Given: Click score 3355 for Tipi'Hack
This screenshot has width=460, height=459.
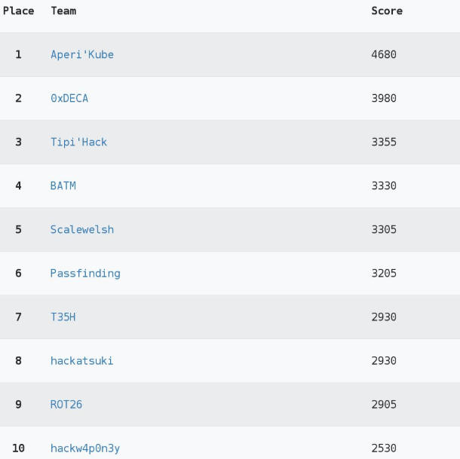Looking at the screenshot, I should tap(384, 142).
